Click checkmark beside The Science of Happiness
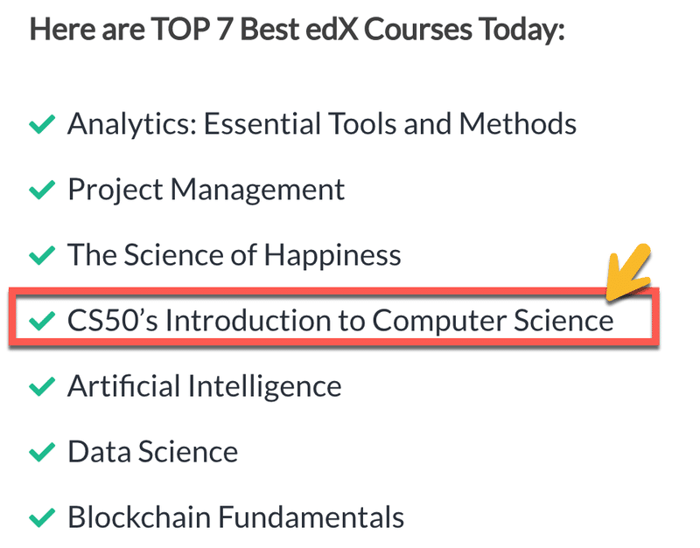Image resolution: width=700 pixels, height=548 pixels. tap(42, 255)
